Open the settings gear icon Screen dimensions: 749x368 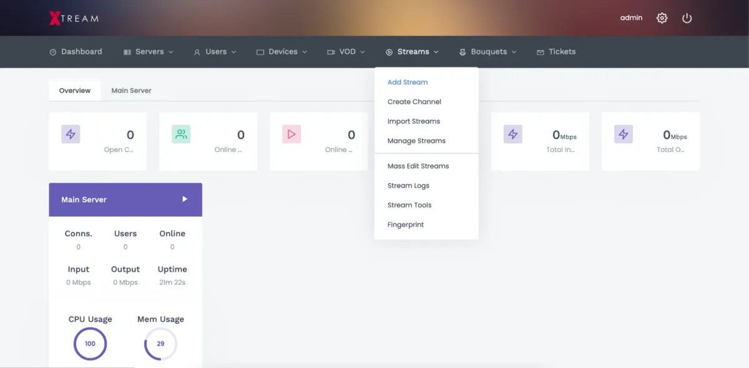click(x=662, y=17)
